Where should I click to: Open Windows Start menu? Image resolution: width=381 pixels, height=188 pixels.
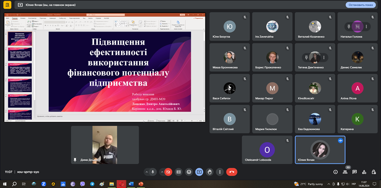5,184
